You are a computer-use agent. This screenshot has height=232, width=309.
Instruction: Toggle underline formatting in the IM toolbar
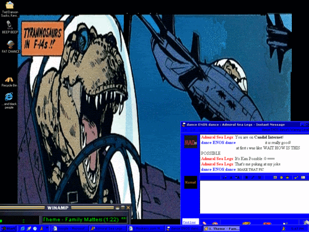259,178
